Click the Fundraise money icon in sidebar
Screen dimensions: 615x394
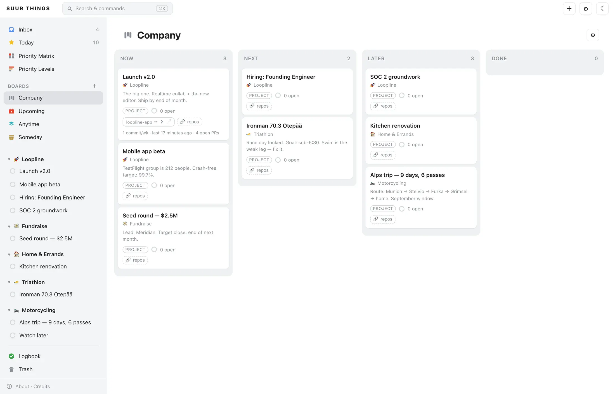[16, 226]
